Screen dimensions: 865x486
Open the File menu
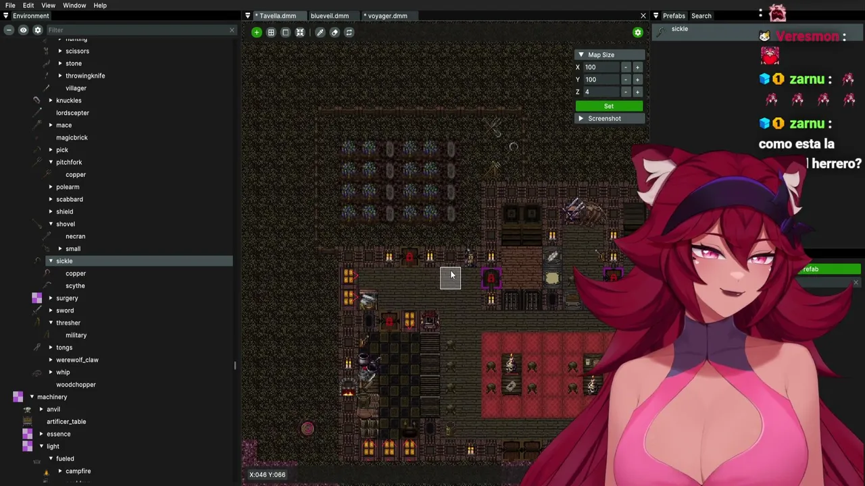10,5
